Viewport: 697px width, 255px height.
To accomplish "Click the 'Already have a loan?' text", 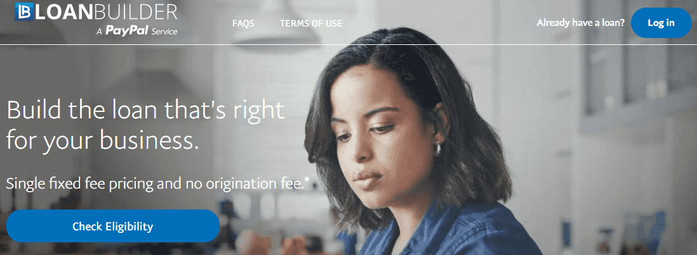I will click(x=581, y=23).
